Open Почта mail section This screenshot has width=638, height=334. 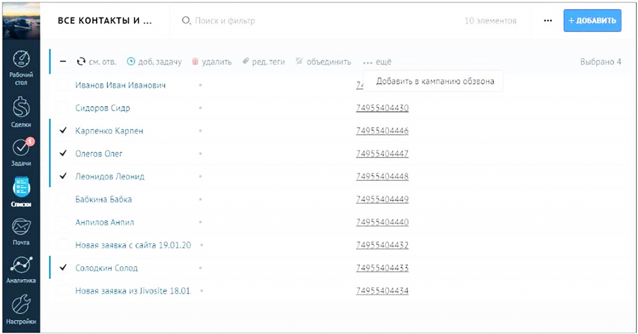coord(21,230)
